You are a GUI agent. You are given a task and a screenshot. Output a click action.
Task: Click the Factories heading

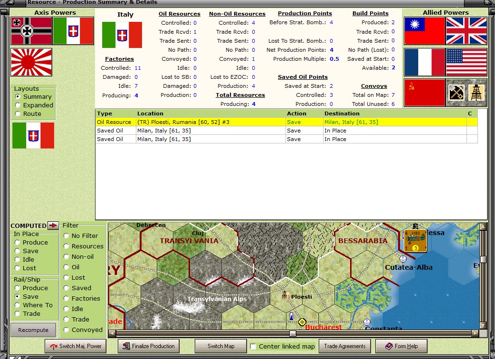click(119, 59)
